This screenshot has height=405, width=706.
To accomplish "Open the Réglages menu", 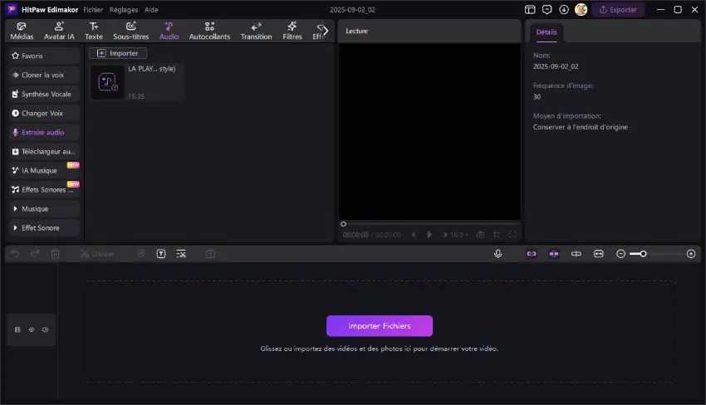I will click(124, 9).
